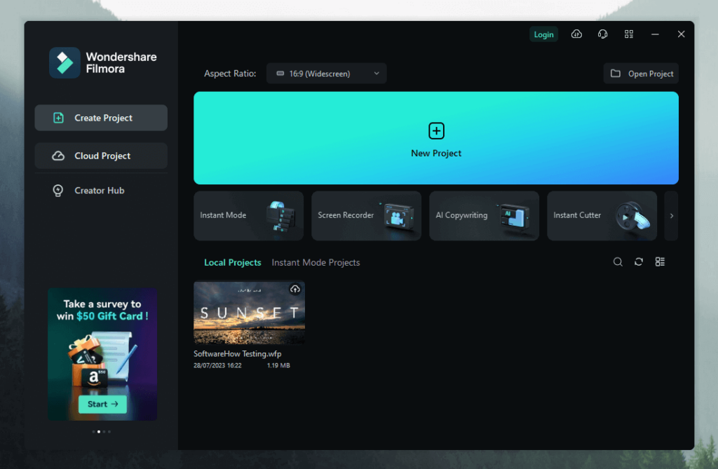Start a New Project
The height and width of the screenshot is (469, 718).
tap(436, 138)
